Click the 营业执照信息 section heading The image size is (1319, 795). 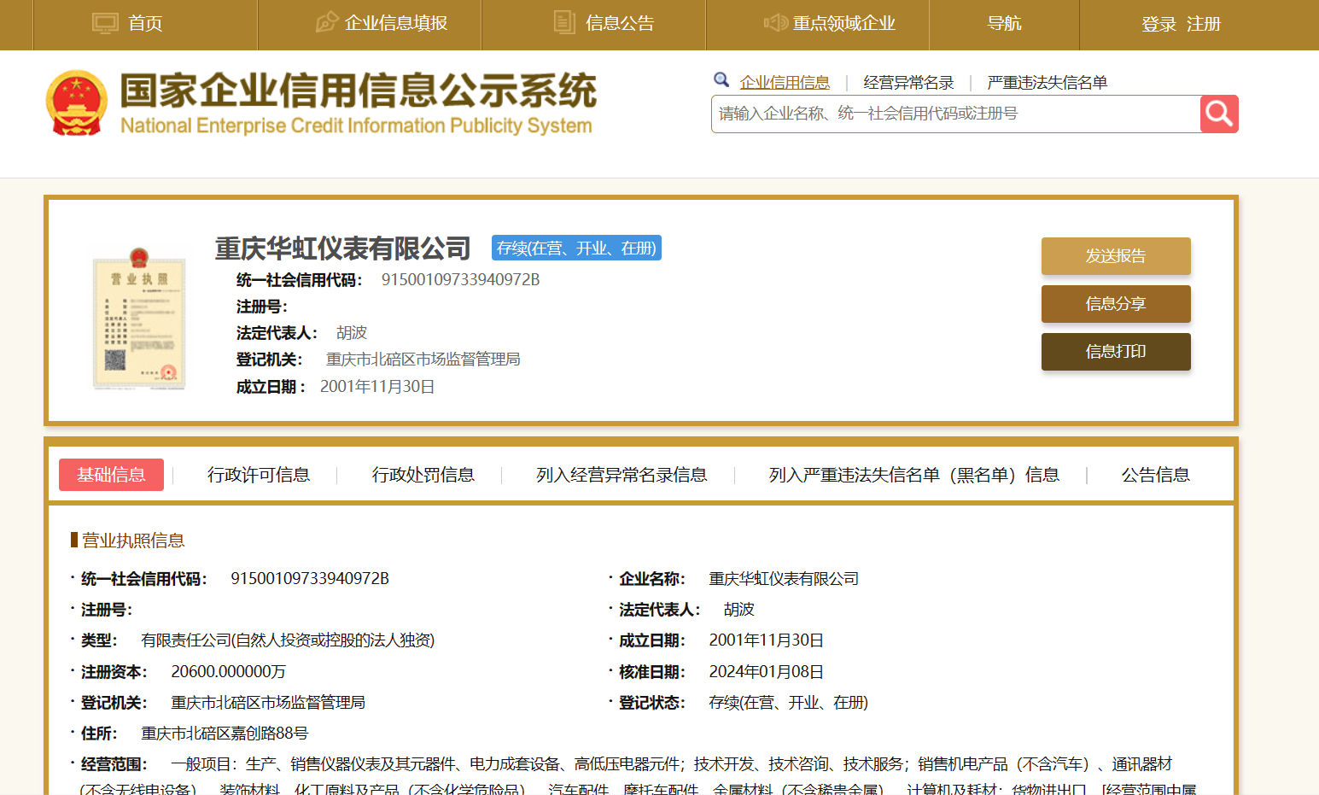133,541
